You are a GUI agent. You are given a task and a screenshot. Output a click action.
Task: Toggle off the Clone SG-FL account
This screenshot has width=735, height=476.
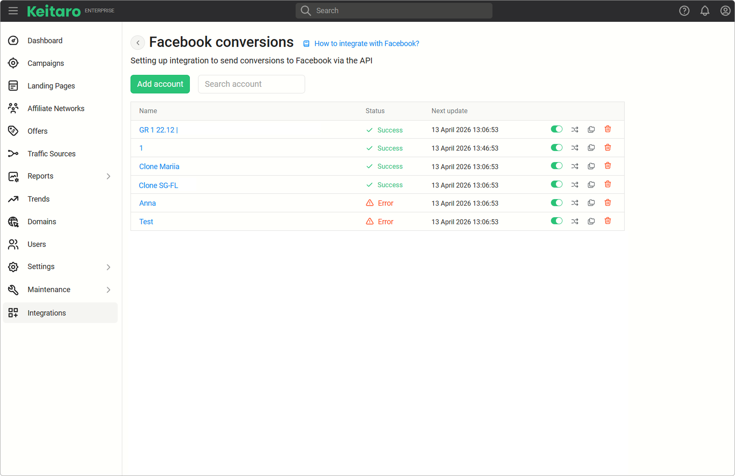tap(556, 184)
